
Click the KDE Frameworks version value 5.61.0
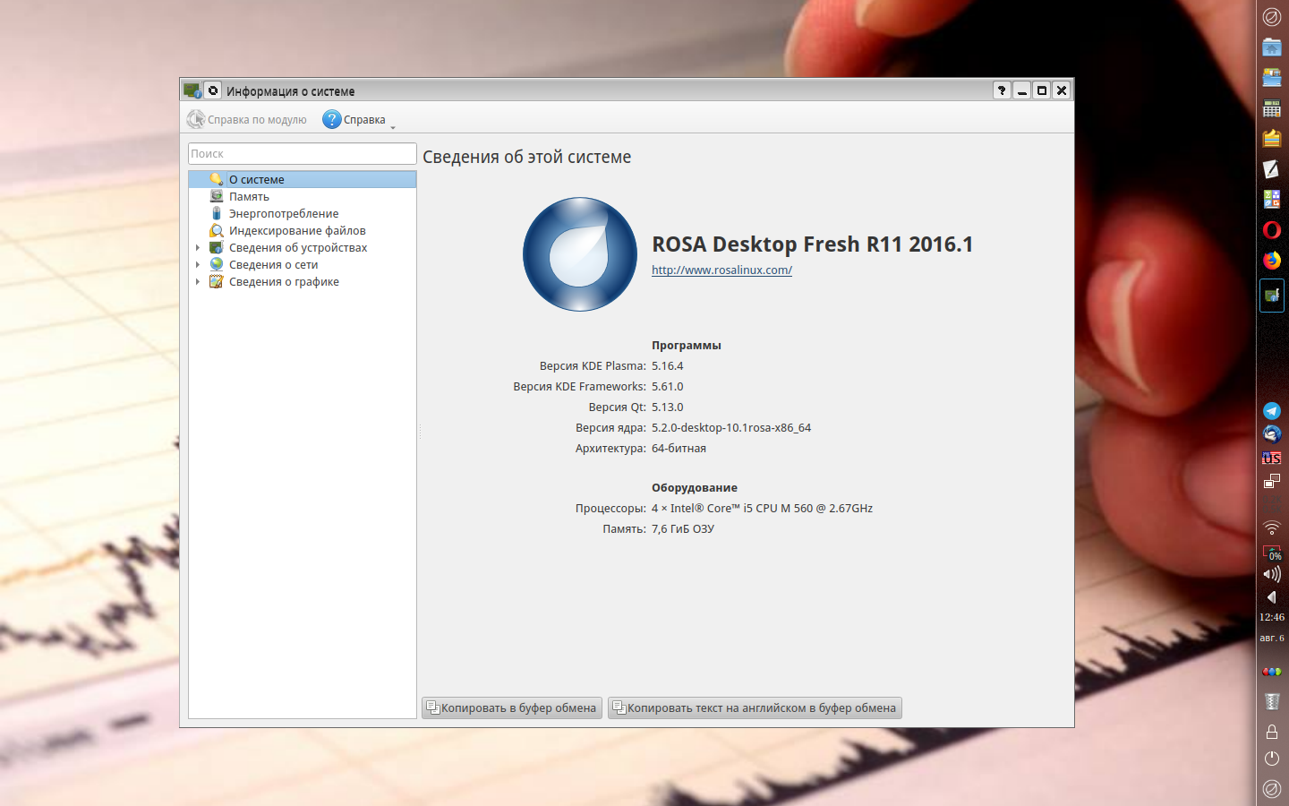pyautogui.click(x=667, y=386)
